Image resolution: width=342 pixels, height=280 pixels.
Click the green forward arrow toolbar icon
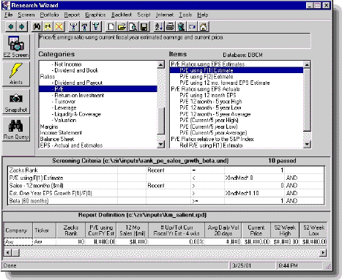(21, 26)
